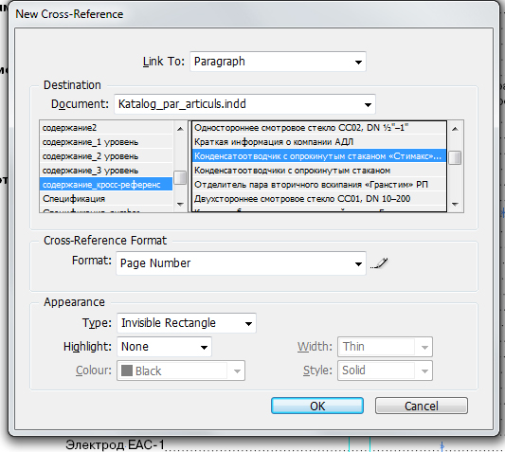Click the paragraphs list scrollbar thumb
Viewport: 505px width, 452px height.
(x=455, y=158)
